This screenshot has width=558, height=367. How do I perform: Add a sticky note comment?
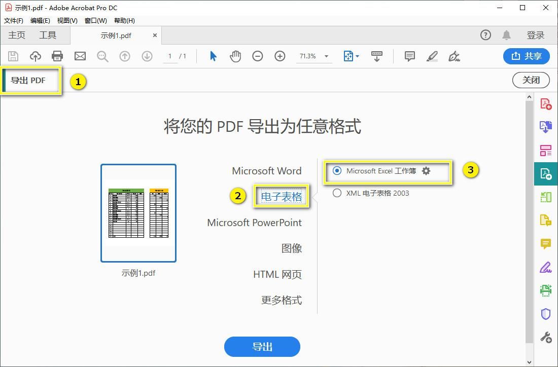[x=409, y=56]
